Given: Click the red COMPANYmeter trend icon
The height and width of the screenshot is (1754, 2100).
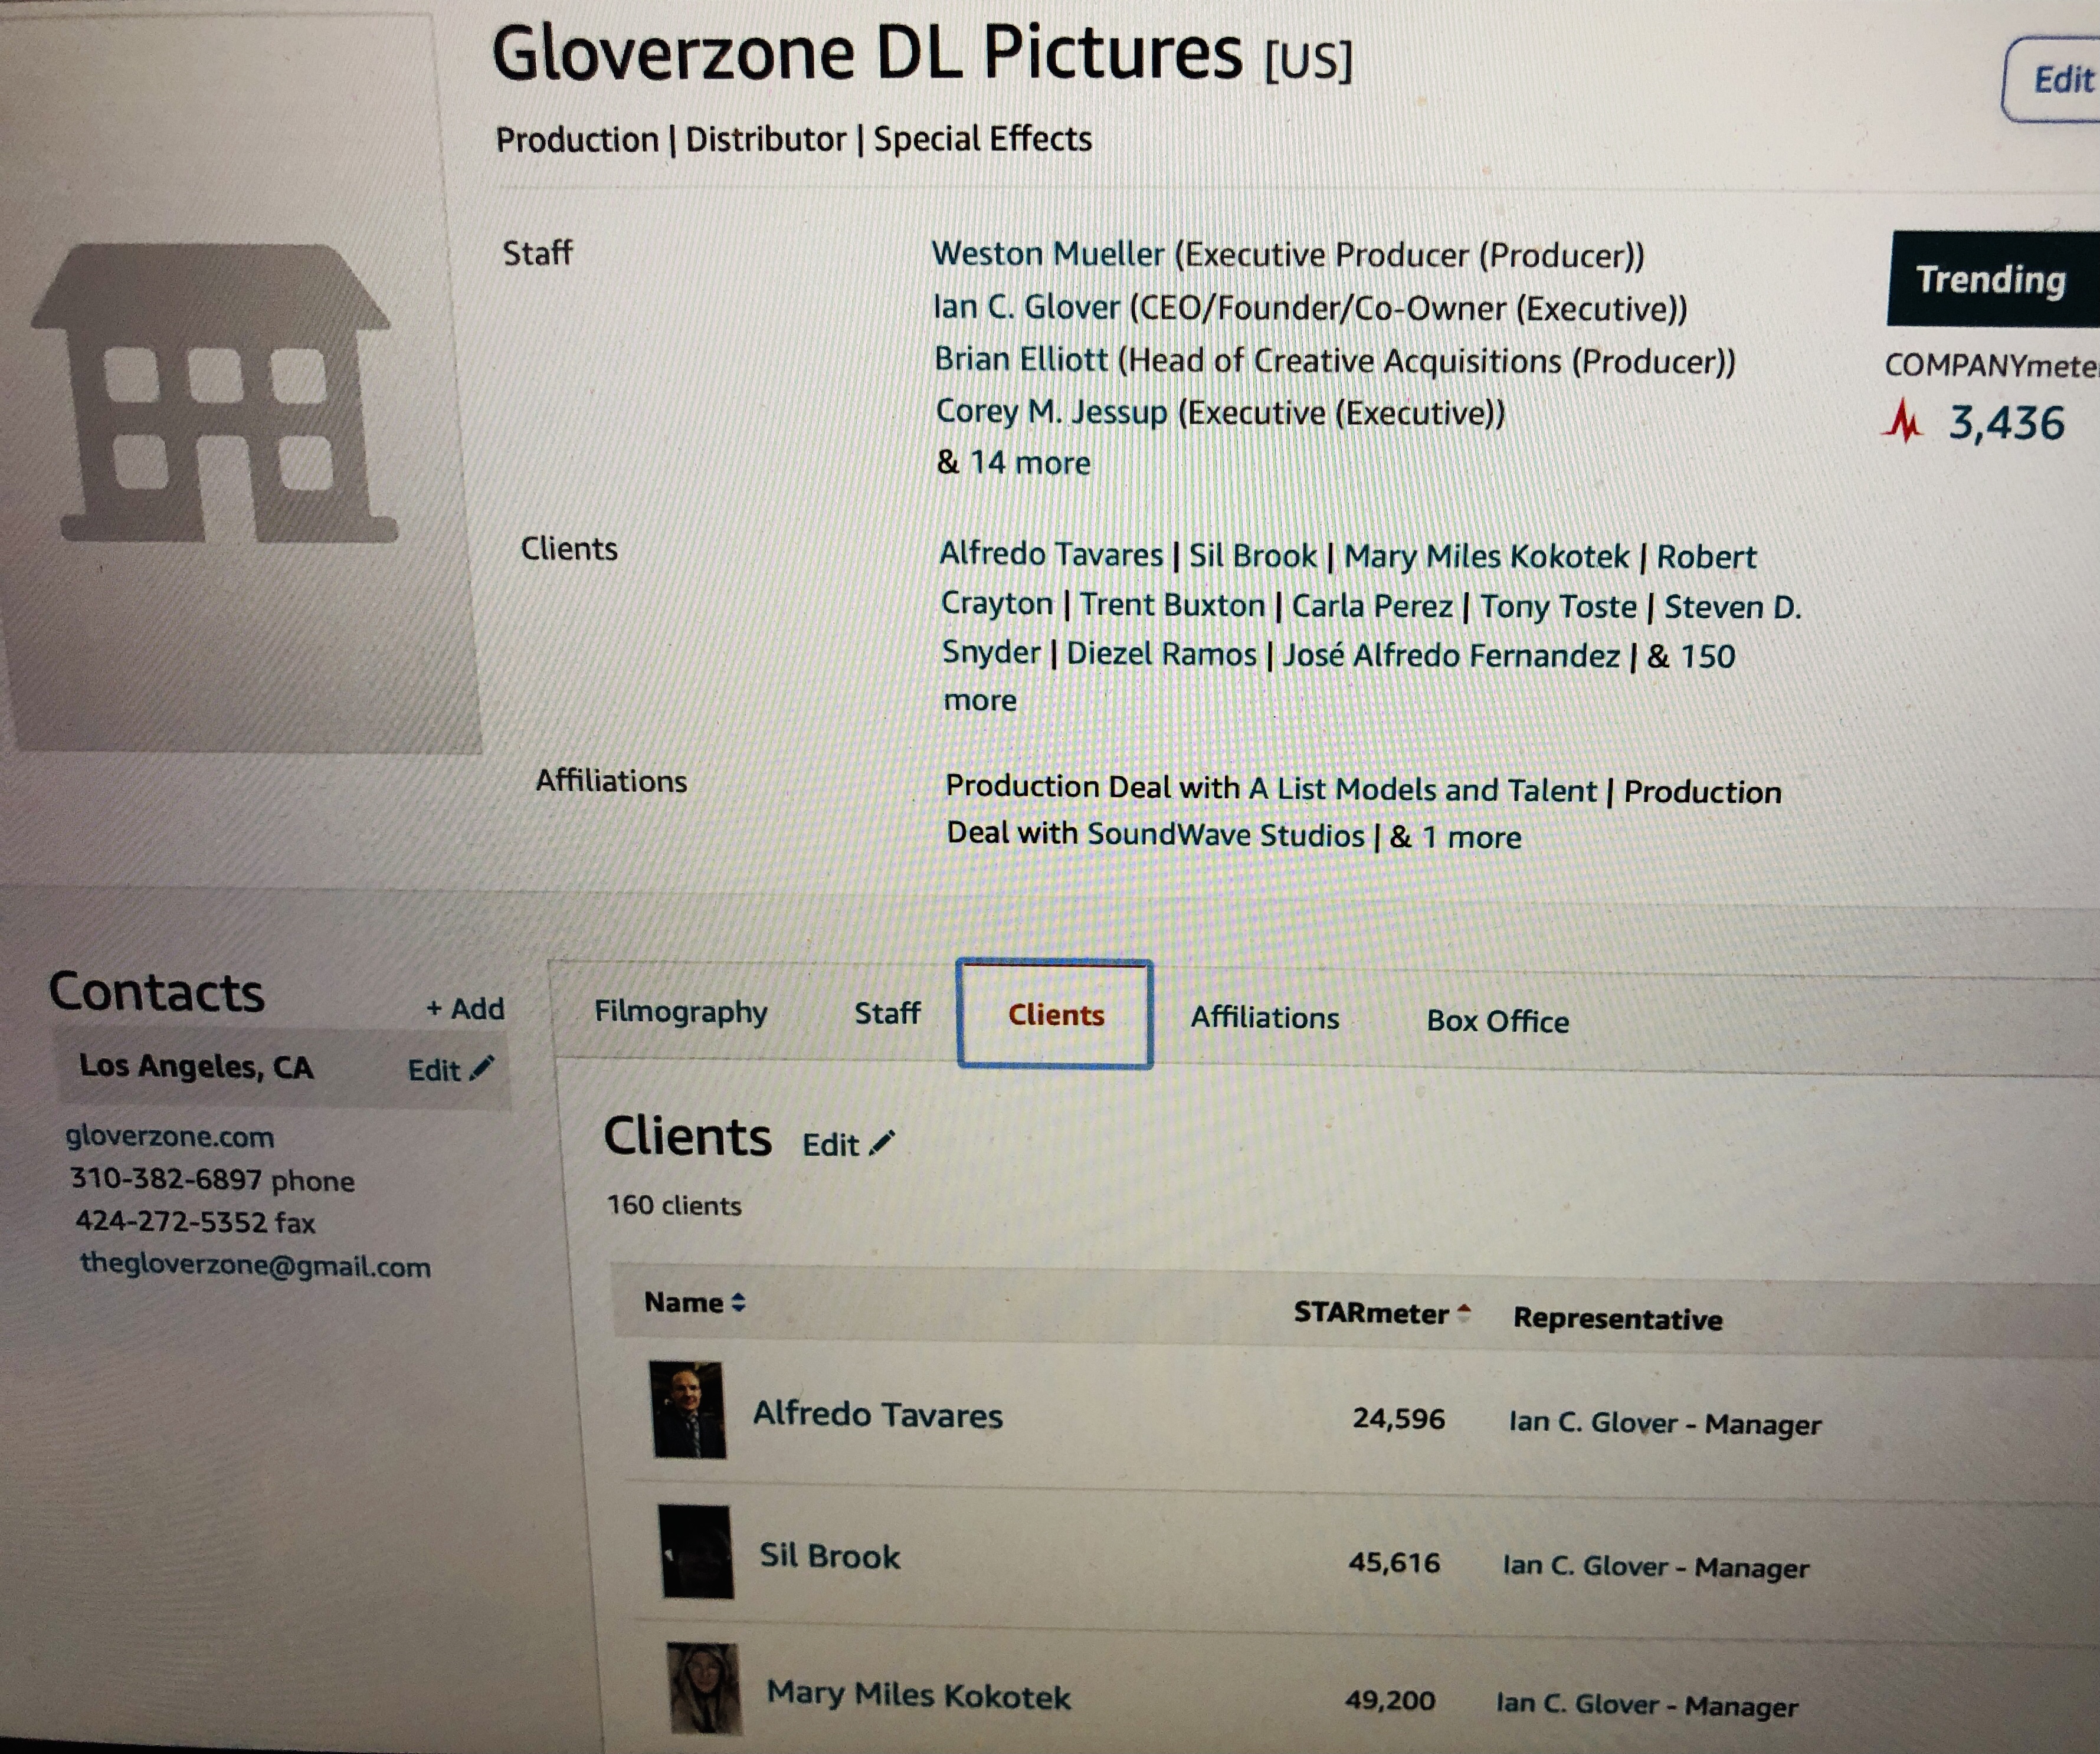Looking at the screenshot, I should coord(1903,421).
